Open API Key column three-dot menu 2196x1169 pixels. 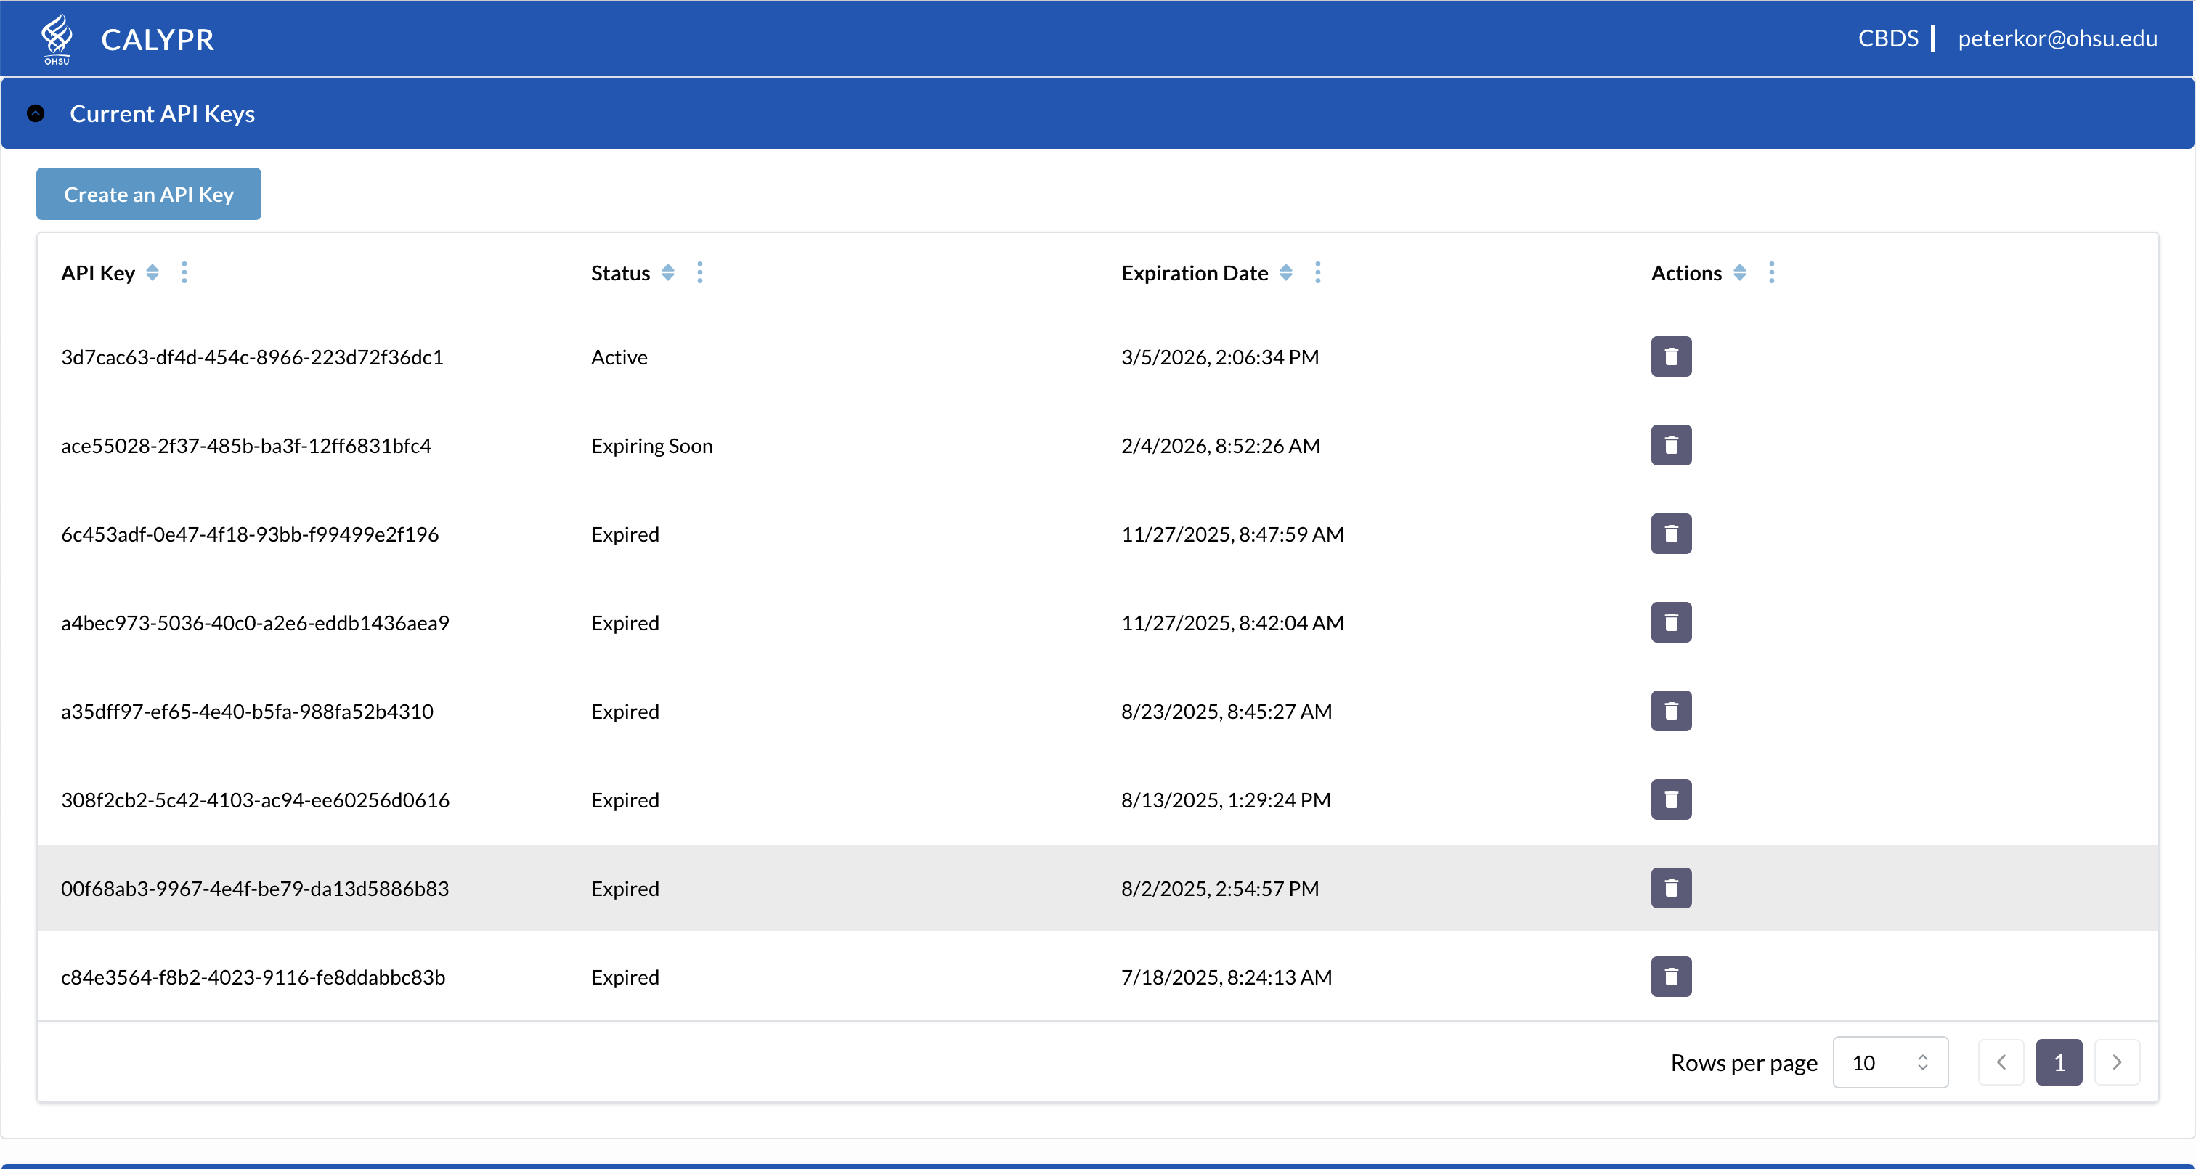coord(184,273)
